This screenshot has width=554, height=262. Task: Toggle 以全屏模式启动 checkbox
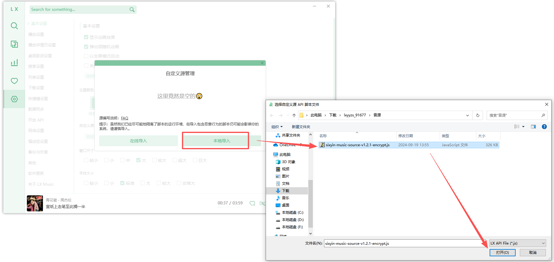[86, 56]
